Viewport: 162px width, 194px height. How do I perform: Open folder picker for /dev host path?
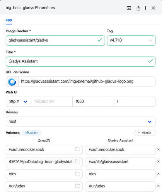(78, 173)
